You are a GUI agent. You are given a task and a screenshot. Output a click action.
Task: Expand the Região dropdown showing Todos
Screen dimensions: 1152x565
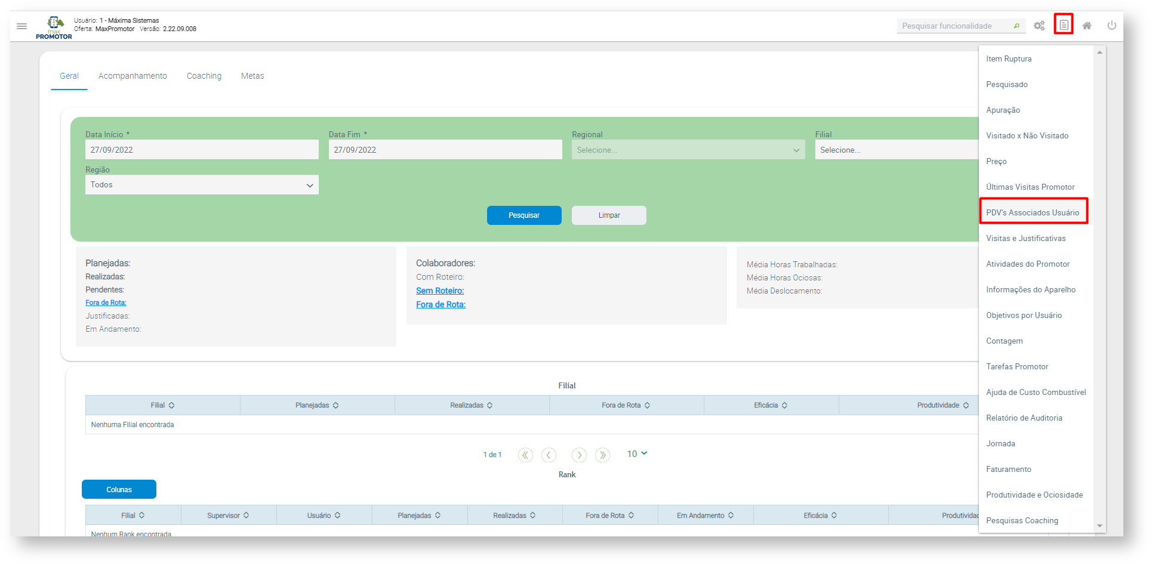202,185
